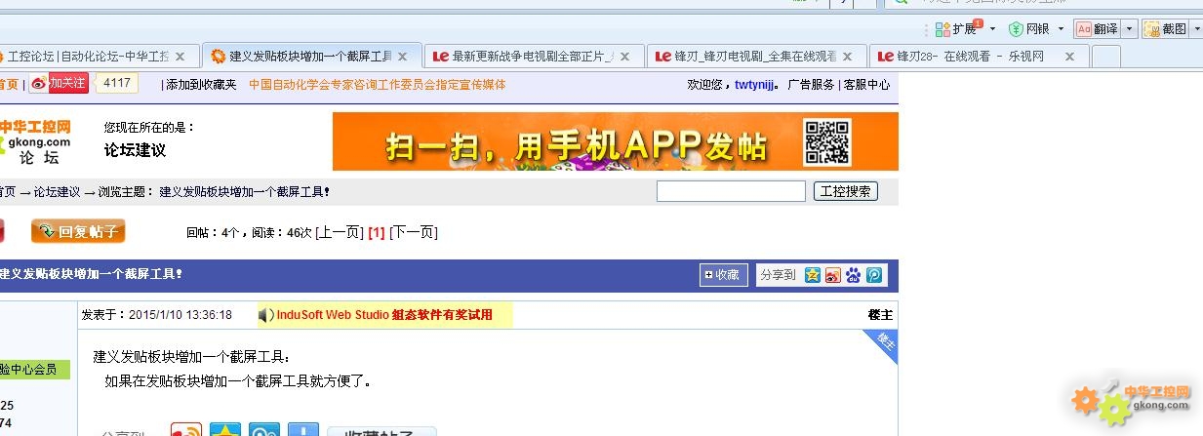Open the InduSoft Web Studio promotion link

tap(384, 315)
